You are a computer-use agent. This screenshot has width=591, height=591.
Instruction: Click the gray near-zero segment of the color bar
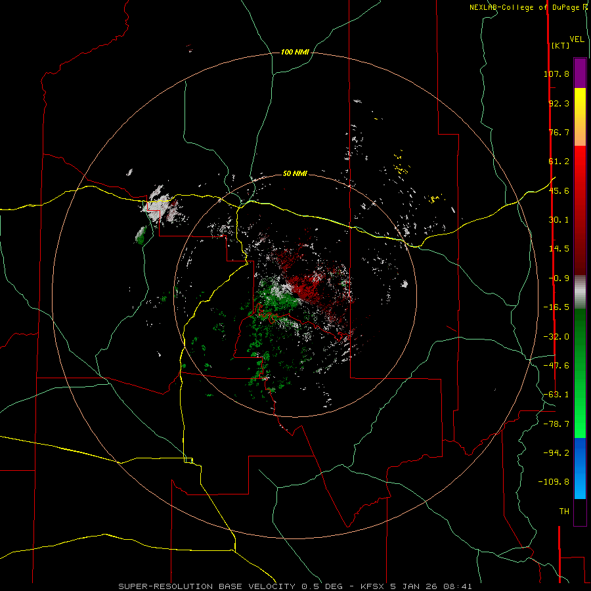pyautogui.click(x=580, y=292)
